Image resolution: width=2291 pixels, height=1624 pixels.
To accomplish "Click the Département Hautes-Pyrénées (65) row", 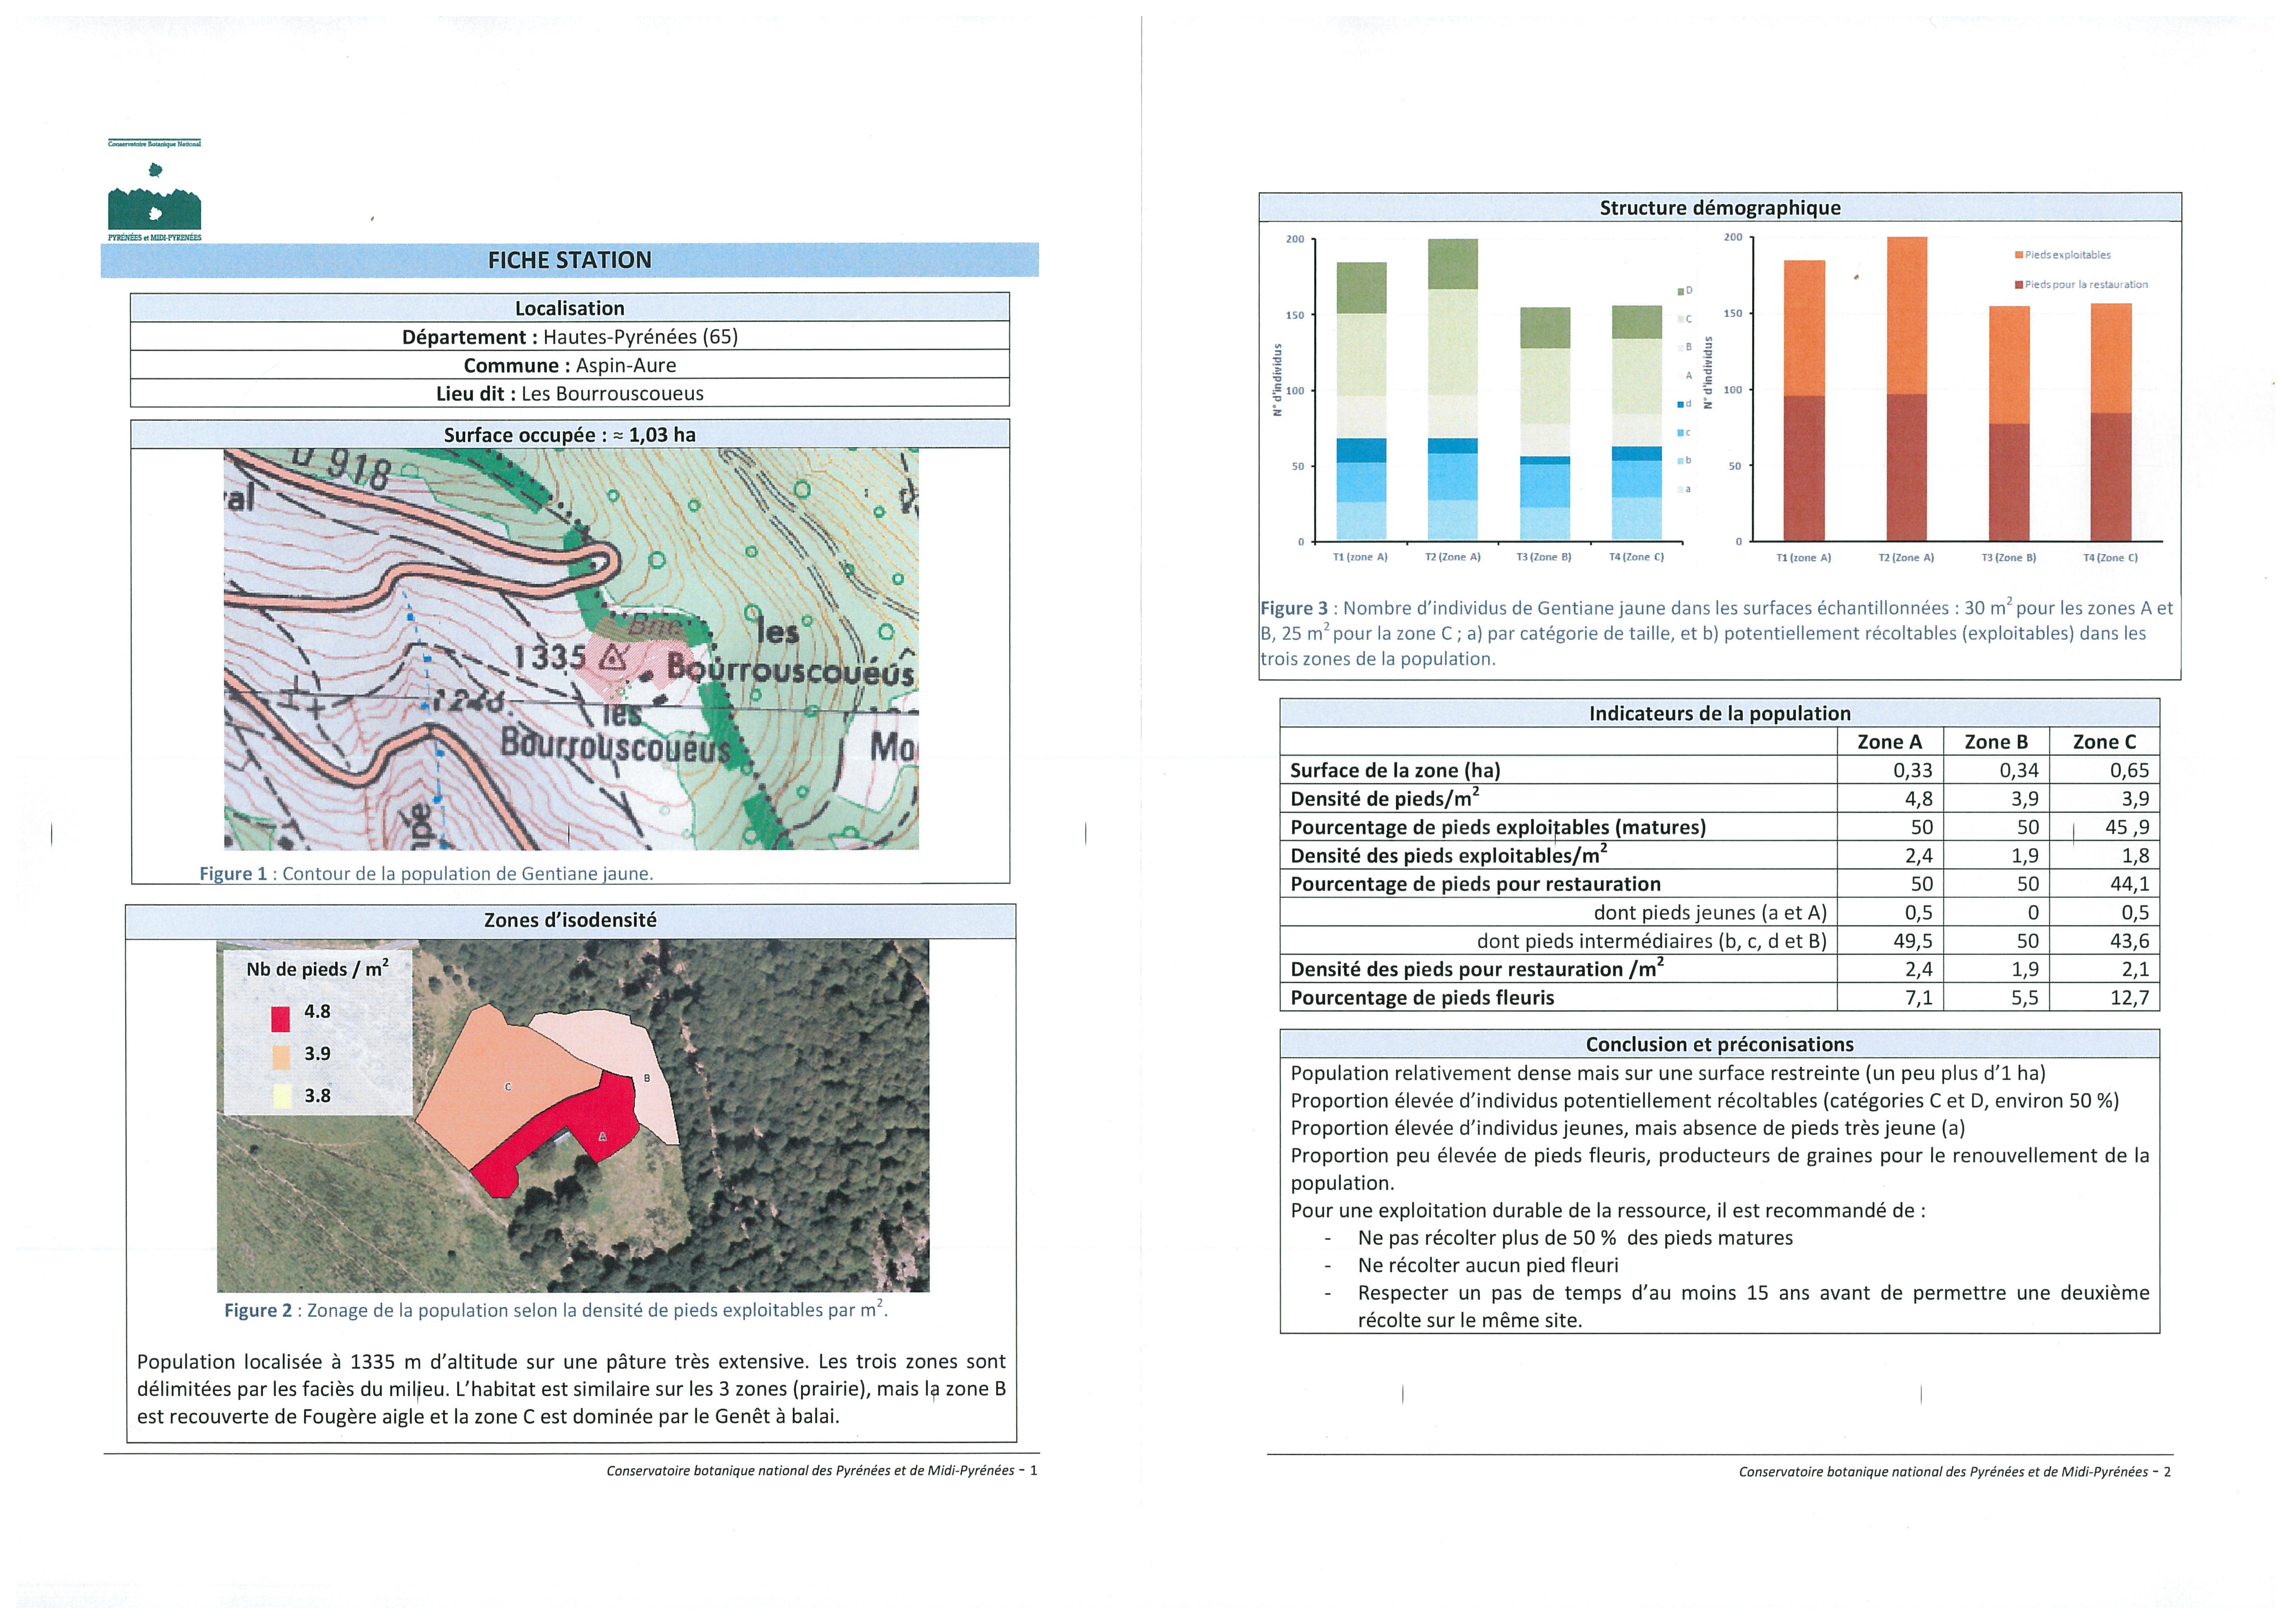I will point(569,336).
